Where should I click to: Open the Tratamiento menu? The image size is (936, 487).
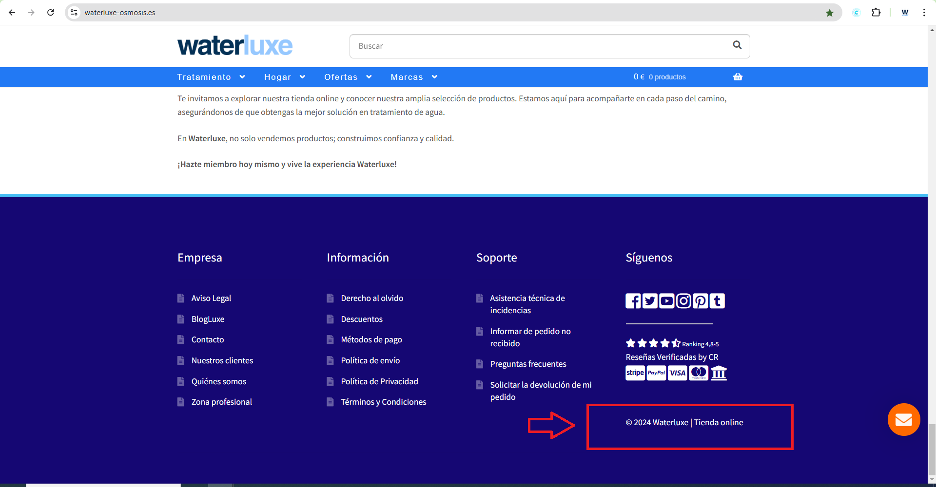click(x=204, y=77)
